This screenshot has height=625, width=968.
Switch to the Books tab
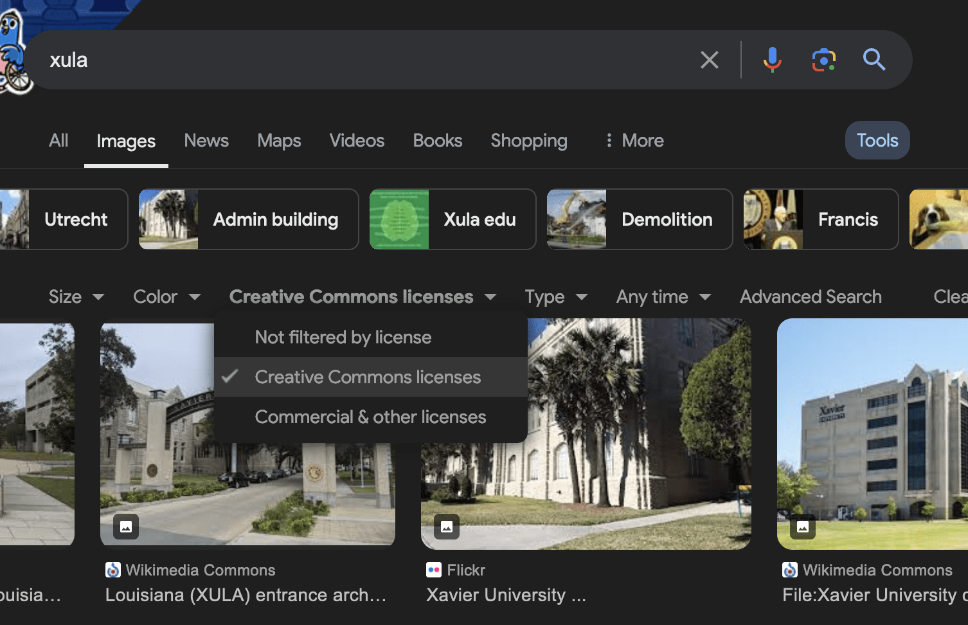(x=438, y=140)
